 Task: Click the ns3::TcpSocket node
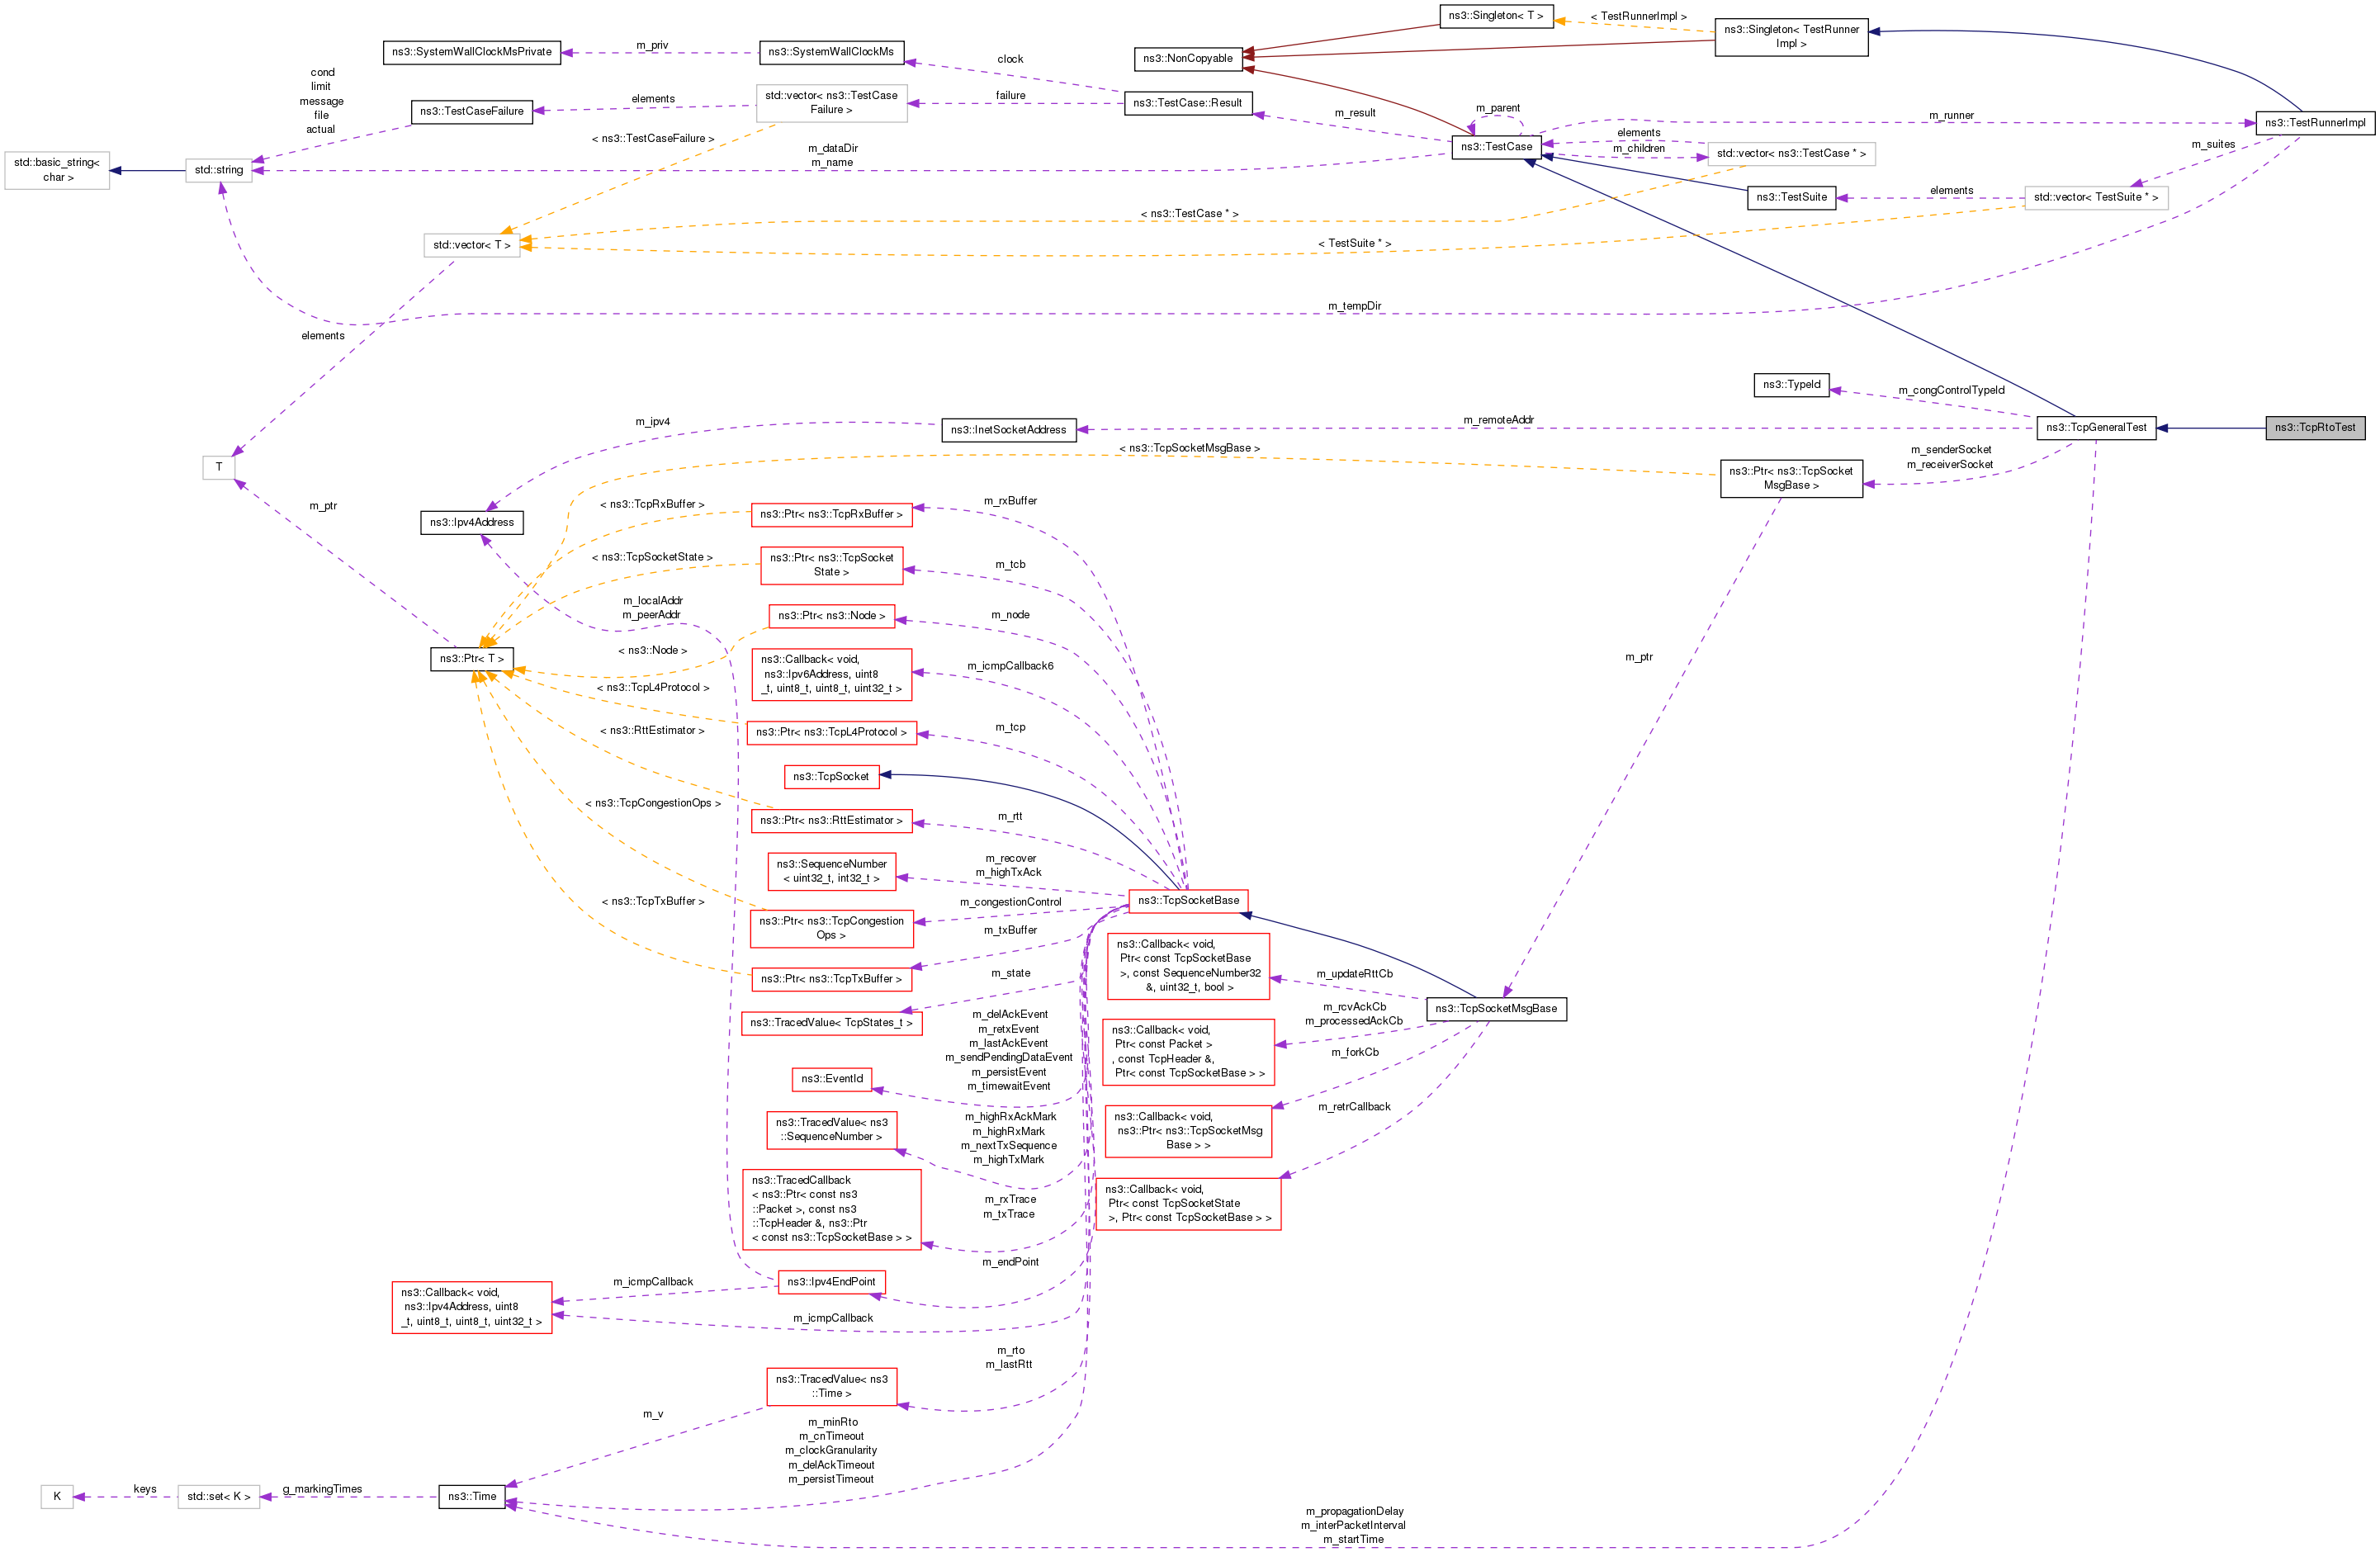[831, 777]
